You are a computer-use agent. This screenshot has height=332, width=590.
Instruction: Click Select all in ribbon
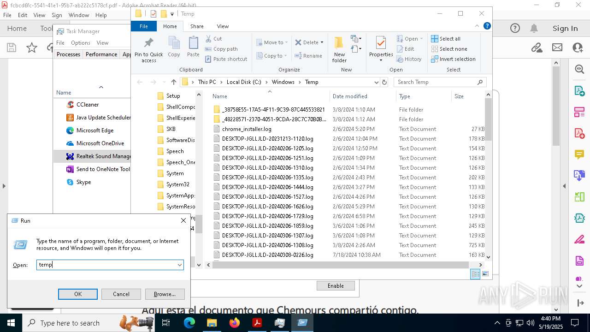446,39
